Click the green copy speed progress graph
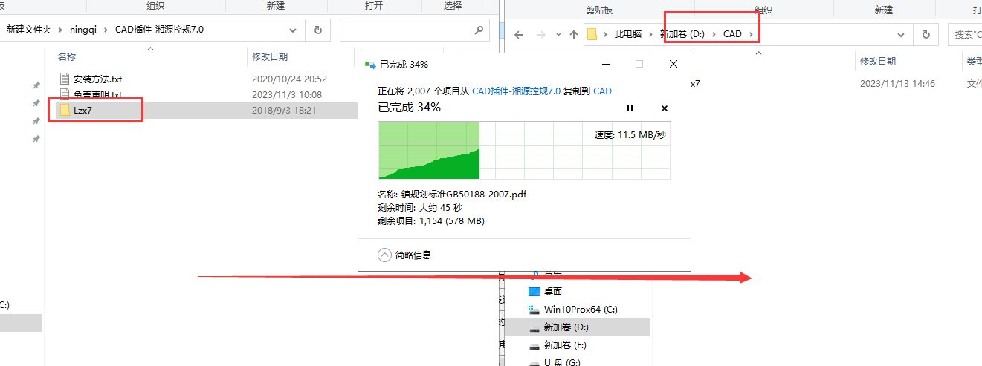This screenshot has height=366, width=982. click(x=524, y=151)
